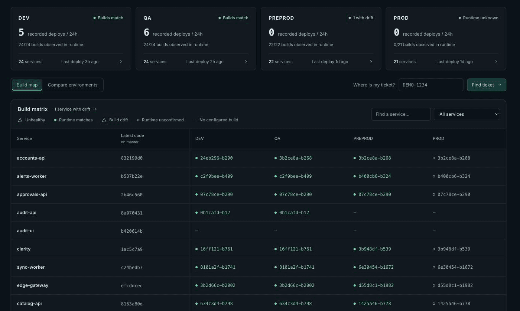Click the Runtime matches green dot legend
This screenshot has width=520, height=311.
55,120
